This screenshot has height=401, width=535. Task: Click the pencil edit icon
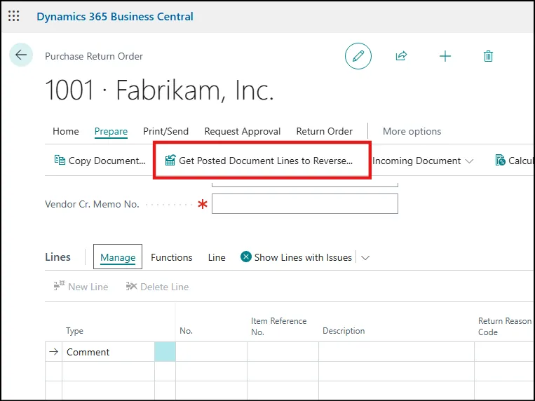[358, 56]
